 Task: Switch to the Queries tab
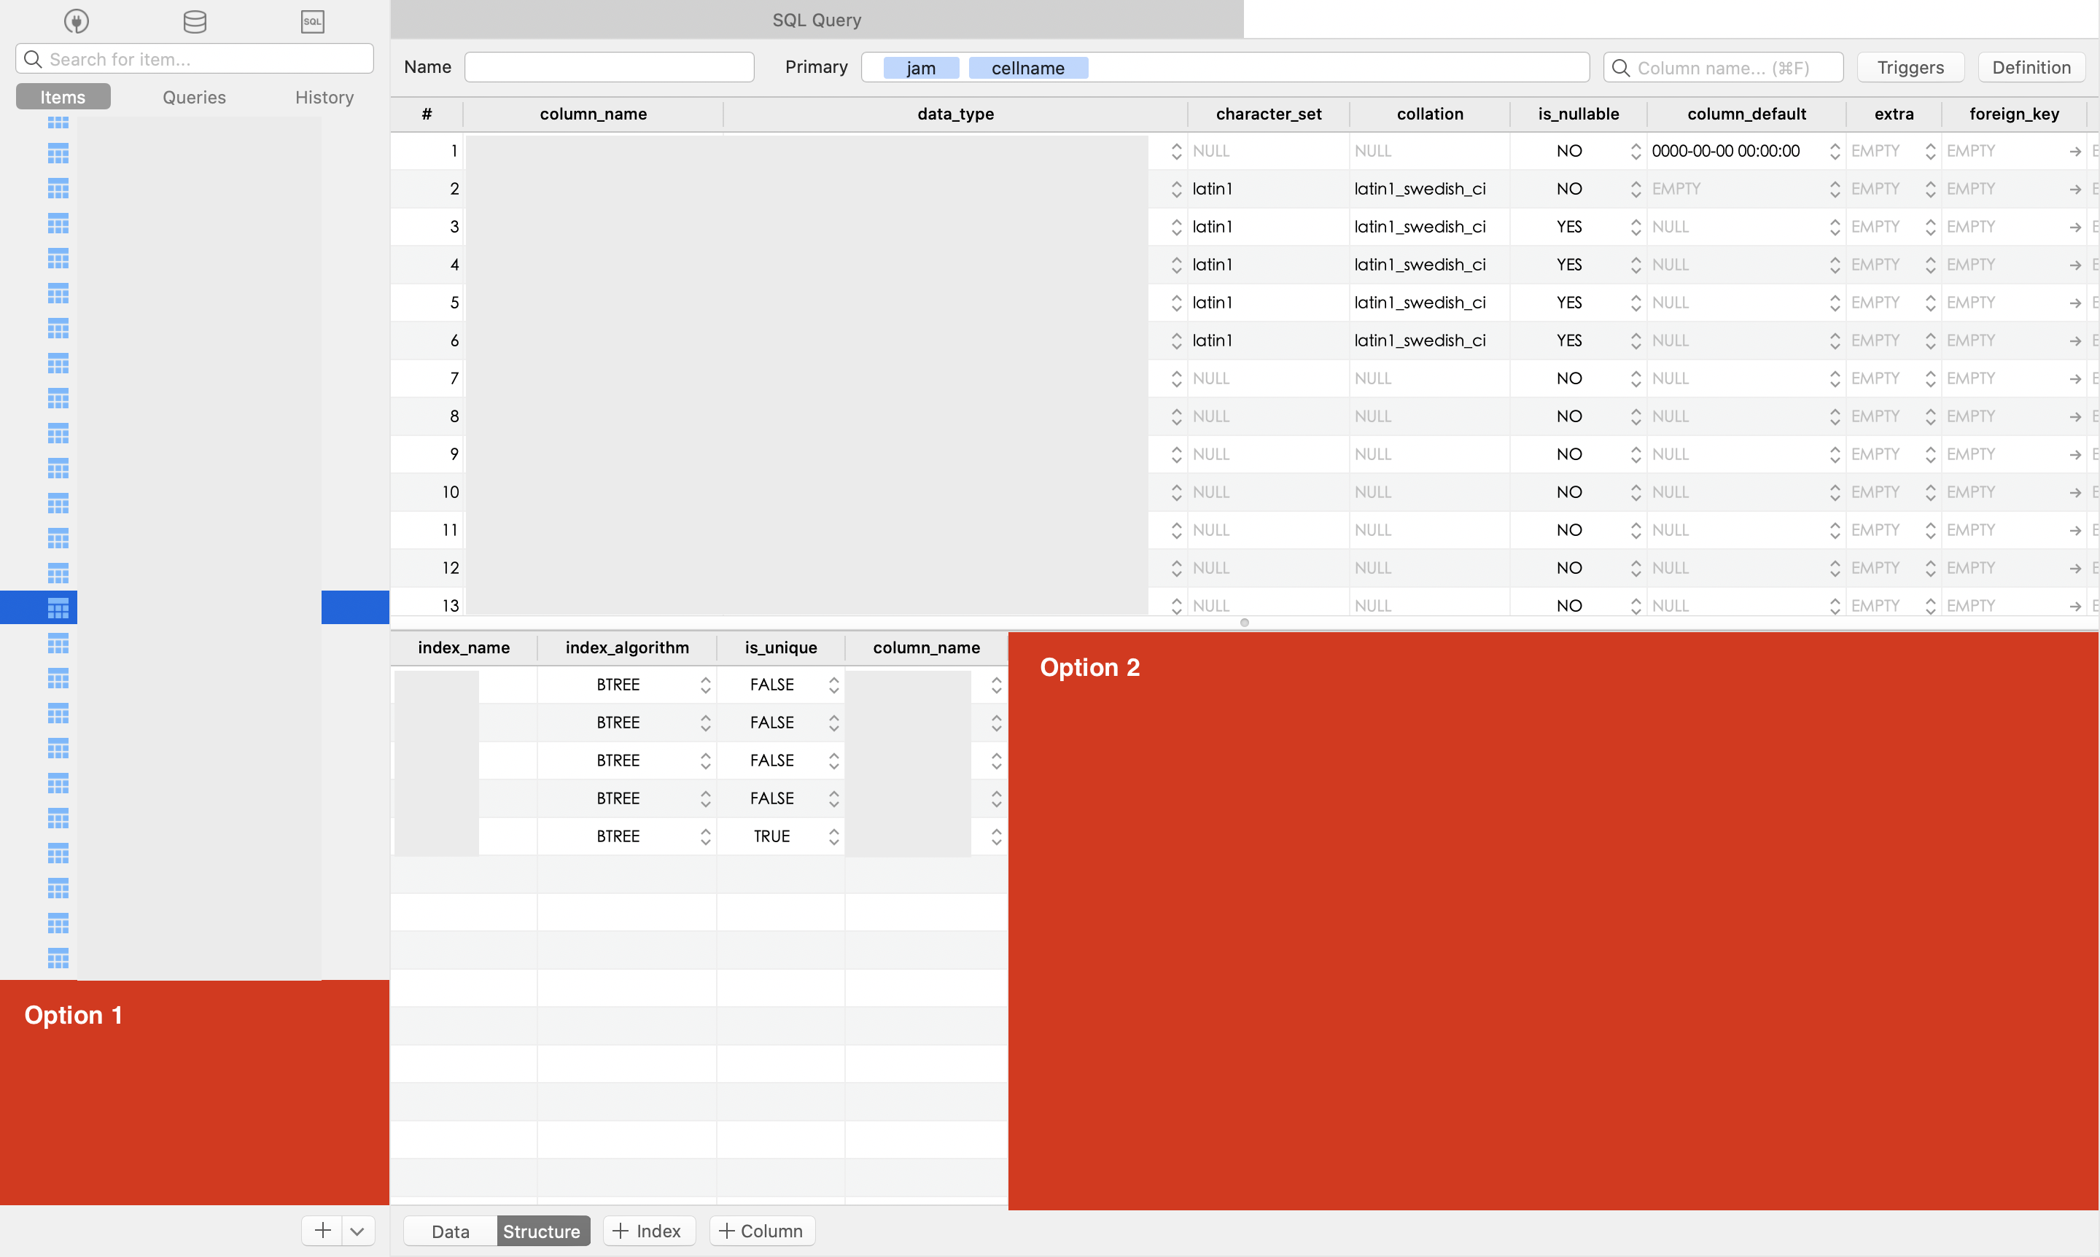(193, 96)
